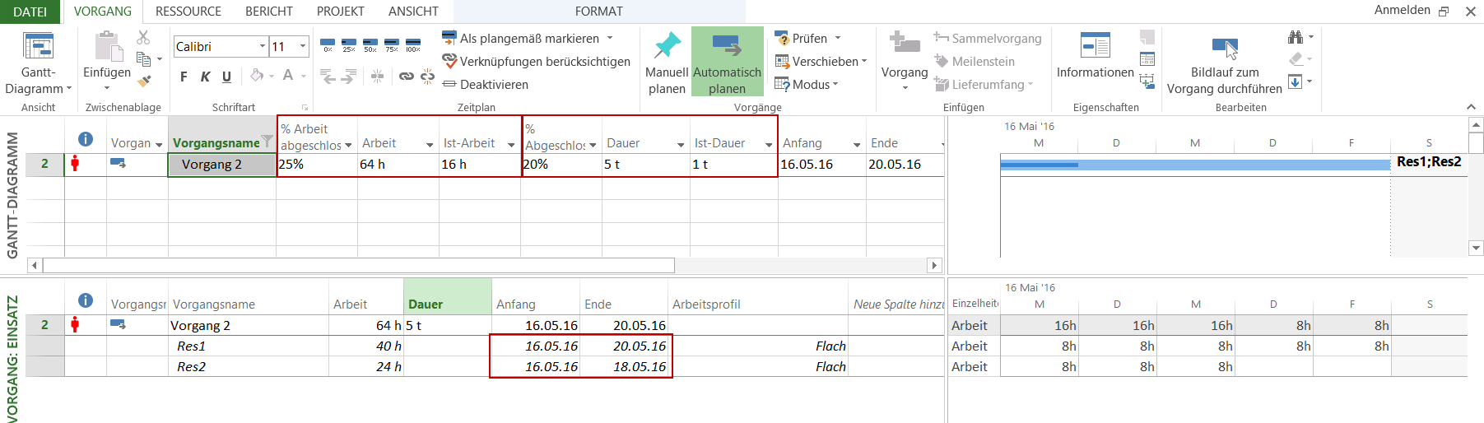Click Verknüpfungen berücksichtigen

pos(536,62)
